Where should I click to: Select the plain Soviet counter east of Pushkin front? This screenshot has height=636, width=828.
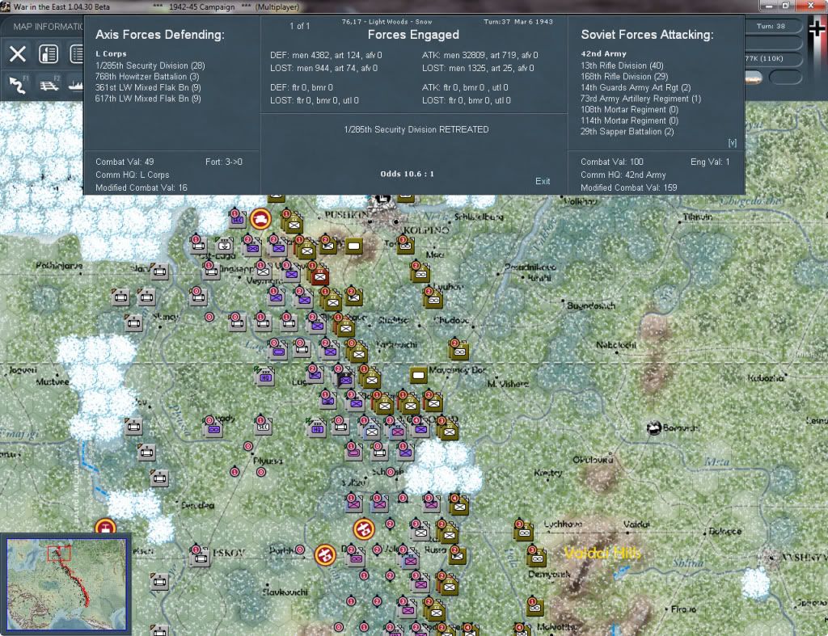tap(354, 246)
